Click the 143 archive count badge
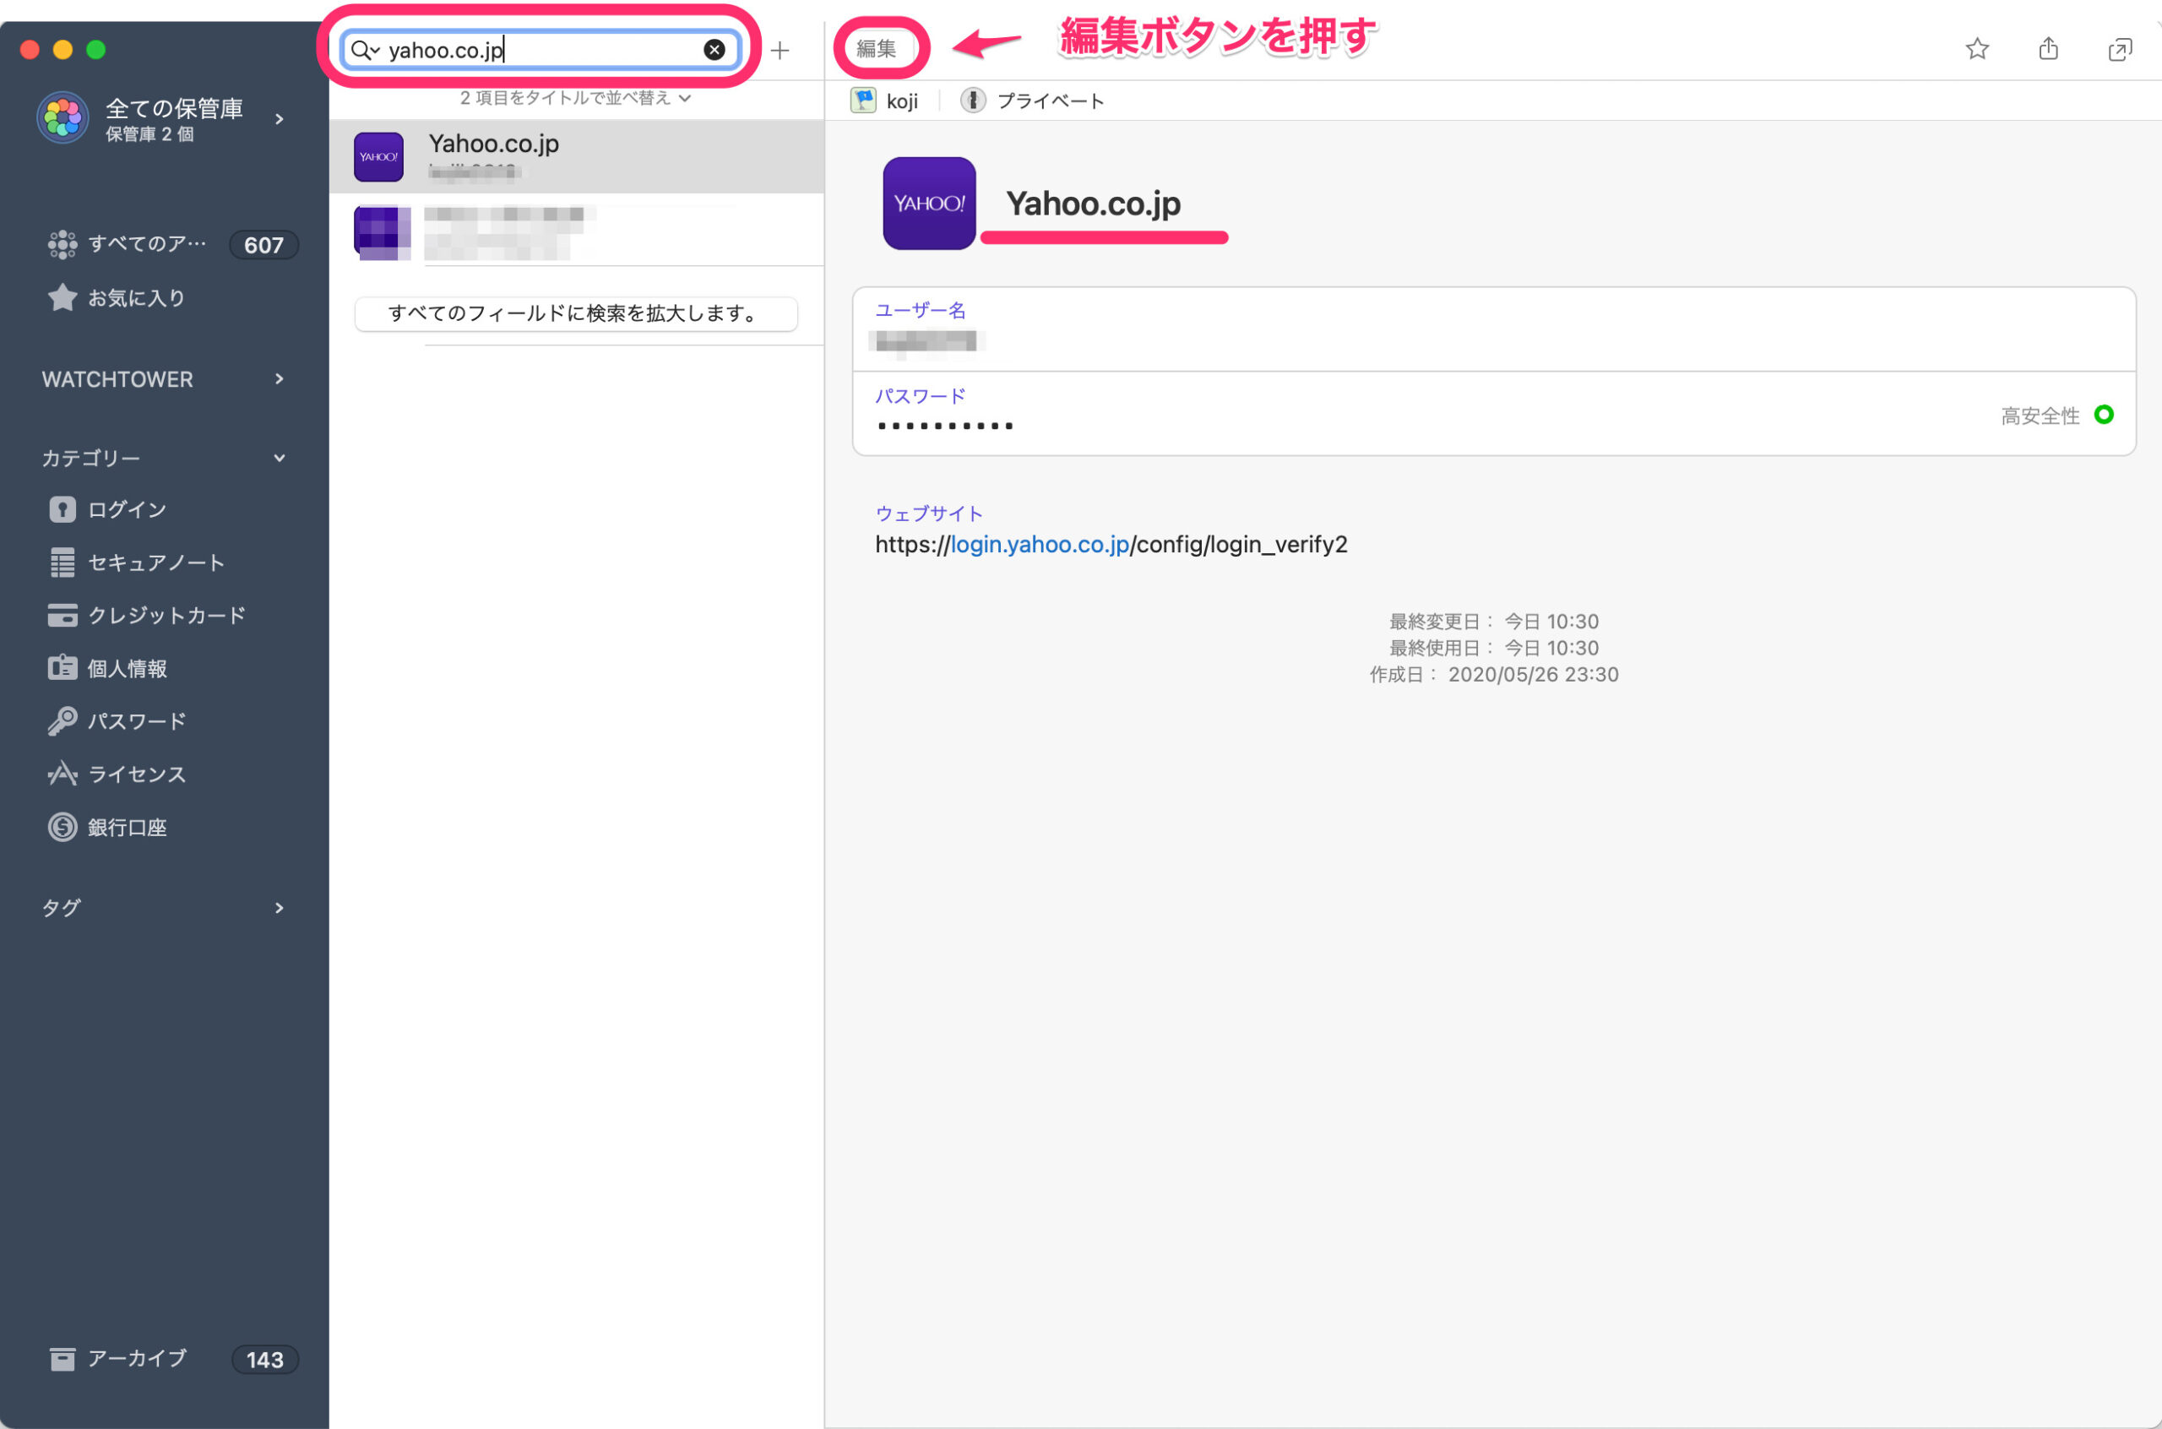The width and height of the screenshot is (2162, 1429). point(264,1360)
